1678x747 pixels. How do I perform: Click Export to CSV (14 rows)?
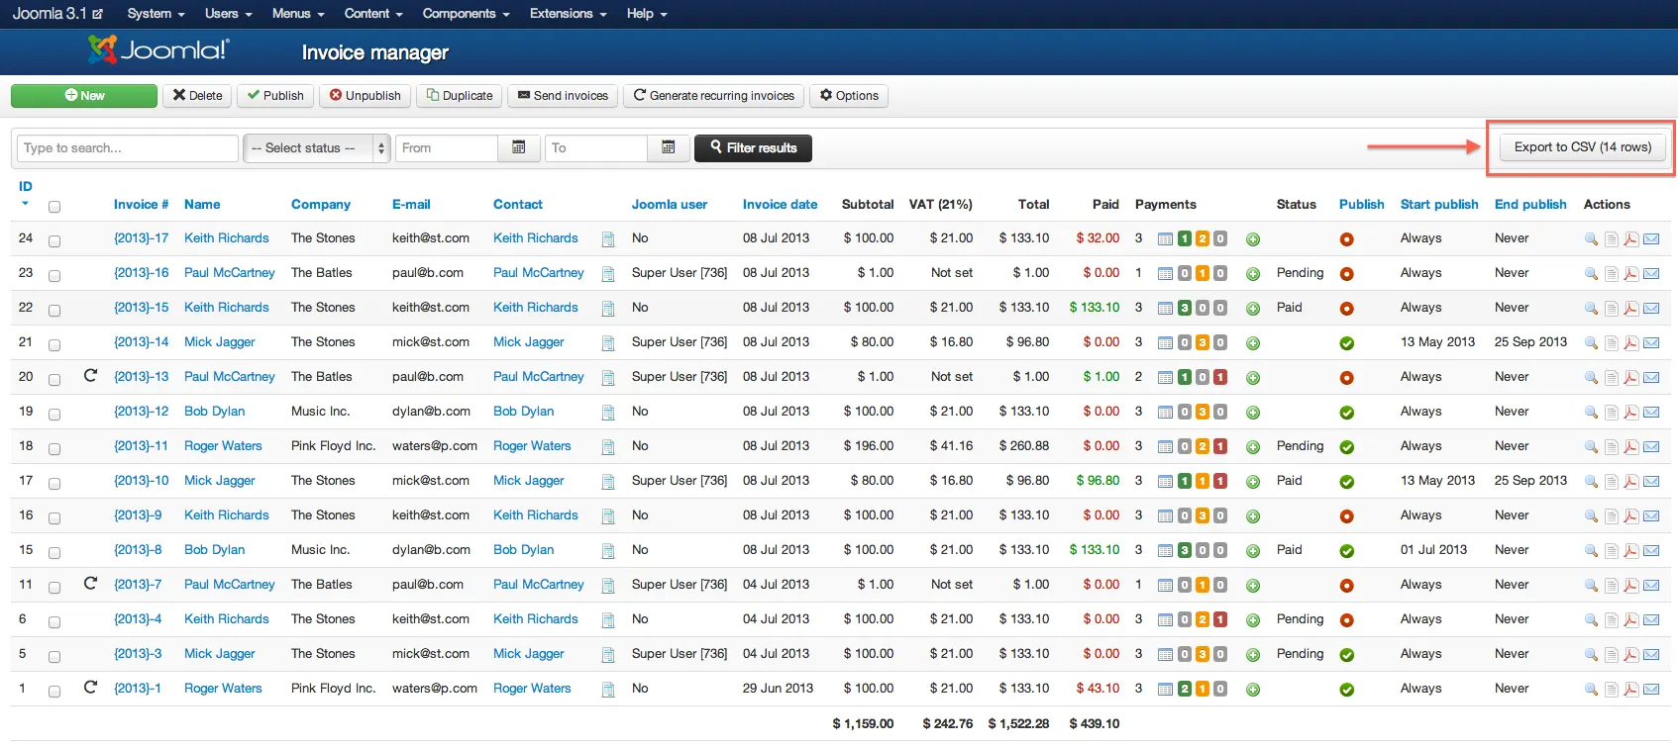(1583, 147)
